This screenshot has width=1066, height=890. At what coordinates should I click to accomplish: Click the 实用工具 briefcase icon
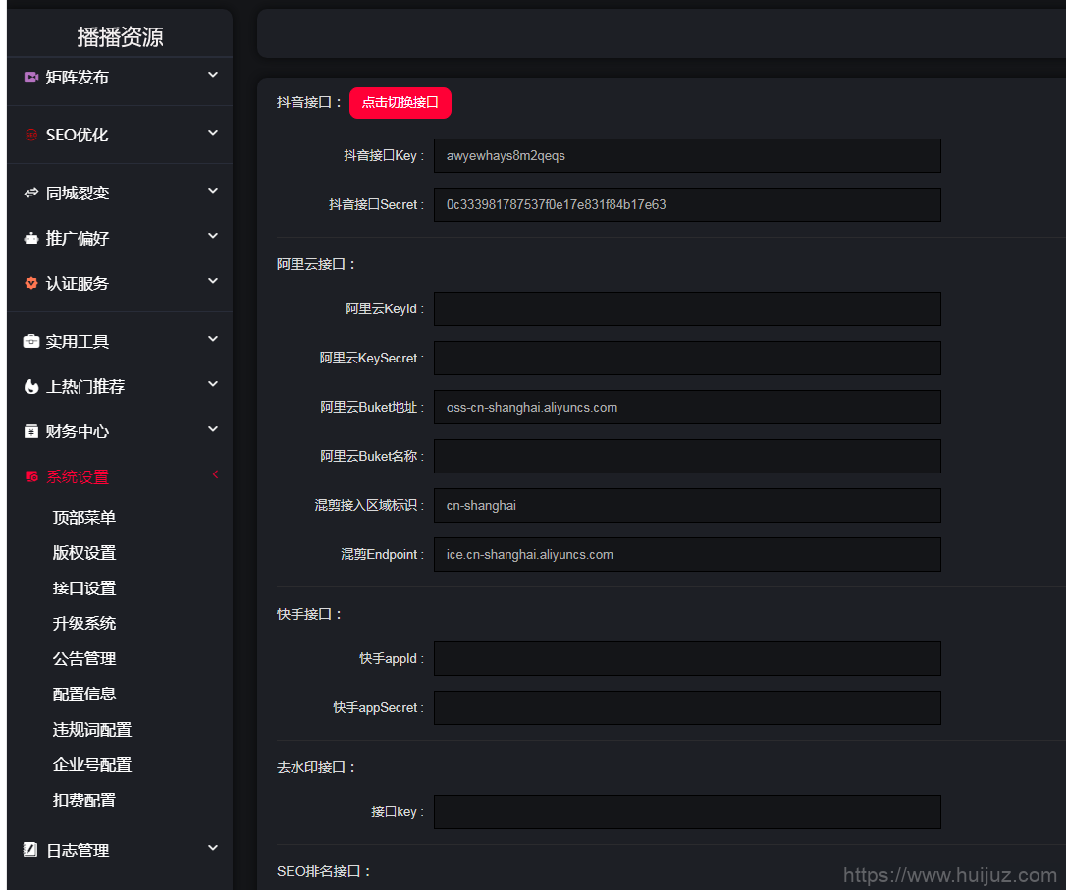[31, 341]
